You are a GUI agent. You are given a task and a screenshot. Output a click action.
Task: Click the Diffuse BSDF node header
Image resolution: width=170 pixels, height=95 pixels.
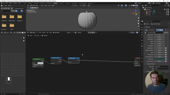(x=38, y=59)
